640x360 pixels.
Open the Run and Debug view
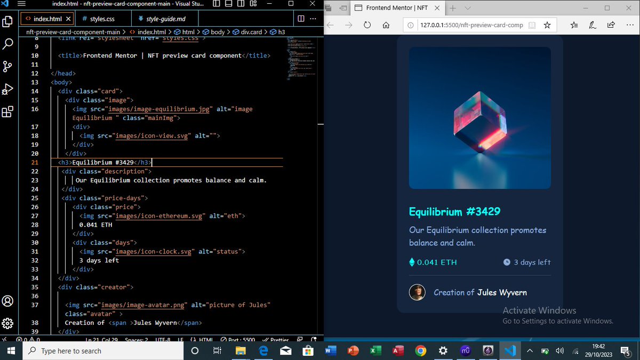(7, 90)
